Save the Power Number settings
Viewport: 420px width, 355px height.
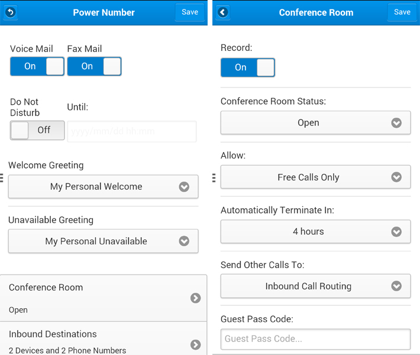click(x=190, y=12)
